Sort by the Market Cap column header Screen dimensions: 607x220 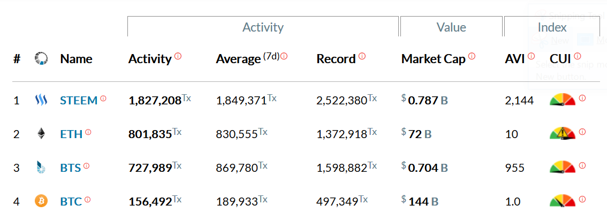(x=433, y=59)
